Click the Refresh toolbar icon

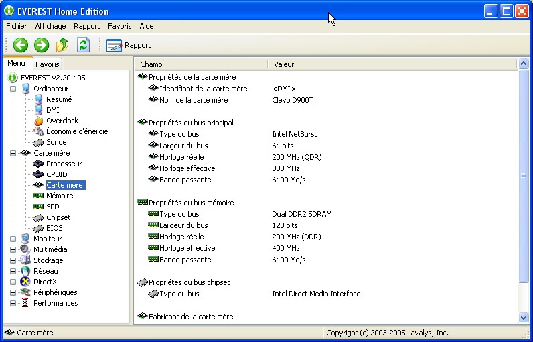pos(83,45)
